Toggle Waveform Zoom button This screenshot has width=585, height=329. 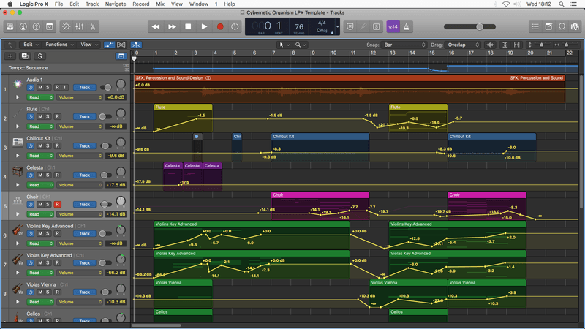pyautogui.click(x=490, y=45)
